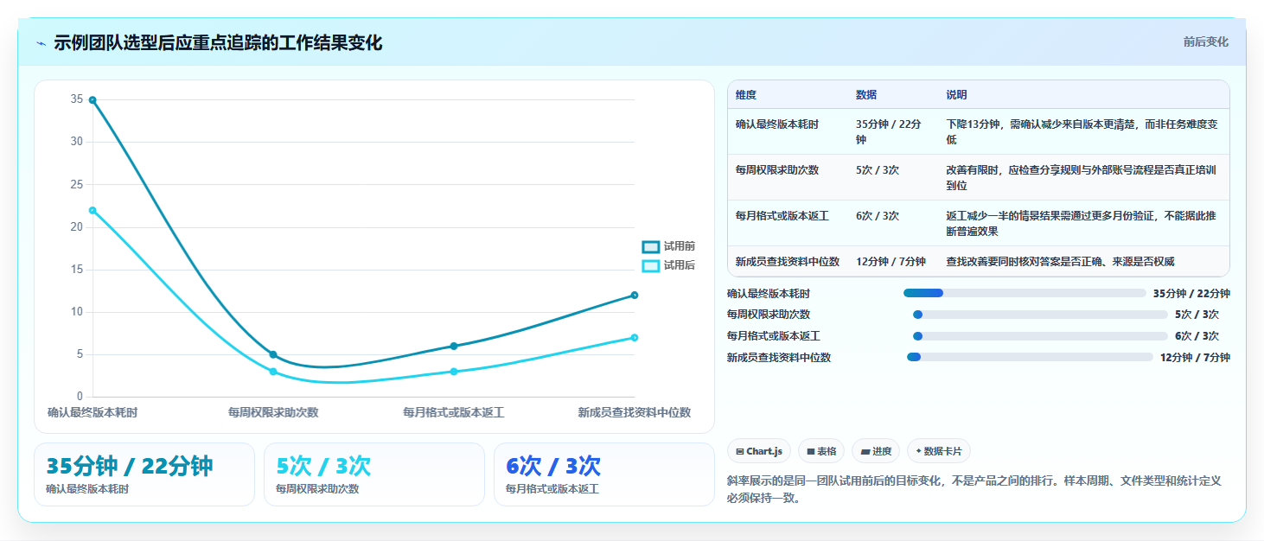Viewport: 1264px width, 541px height.
Task: Click the footnote starting 斜率展示的是同一团队
Action: coord(974,489)
